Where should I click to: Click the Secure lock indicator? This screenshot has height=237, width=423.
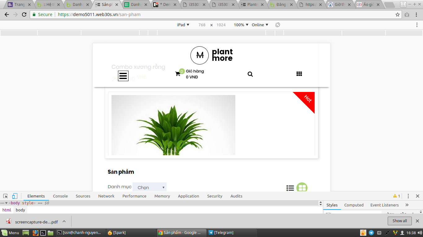click(43, 15)
